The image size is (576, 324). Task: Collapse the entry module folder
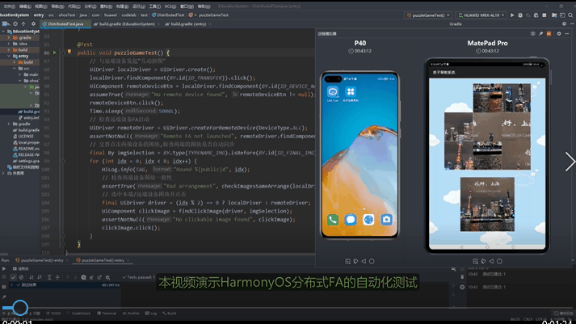click(x=9, y=57)
